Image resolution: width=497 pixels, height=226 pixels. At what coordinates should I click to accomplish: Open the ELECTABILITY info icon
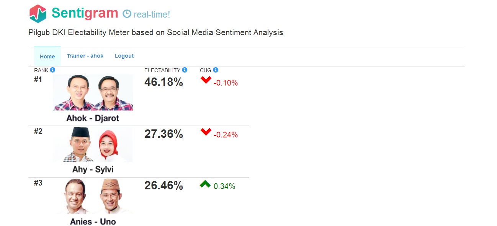(x=185, y=70)
